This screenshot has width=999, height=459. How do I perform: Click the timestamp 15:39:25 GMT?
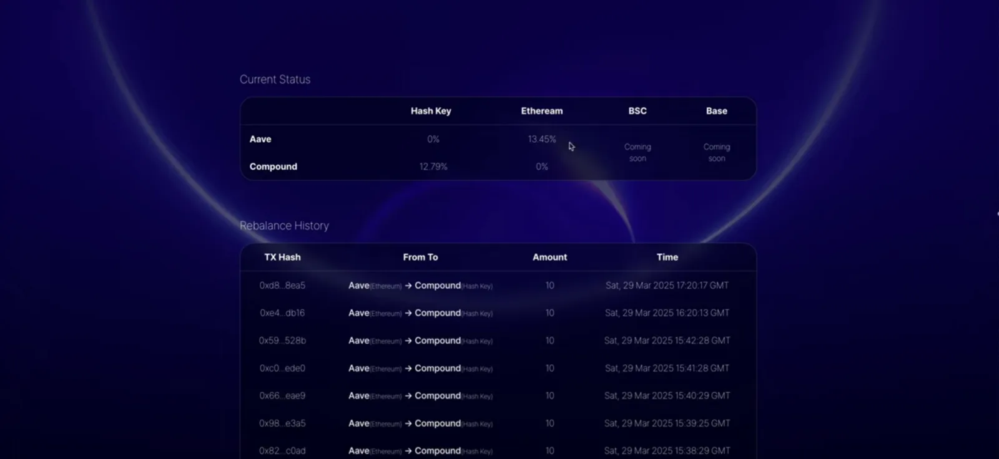pyautogui.click(x=667, y=423)
